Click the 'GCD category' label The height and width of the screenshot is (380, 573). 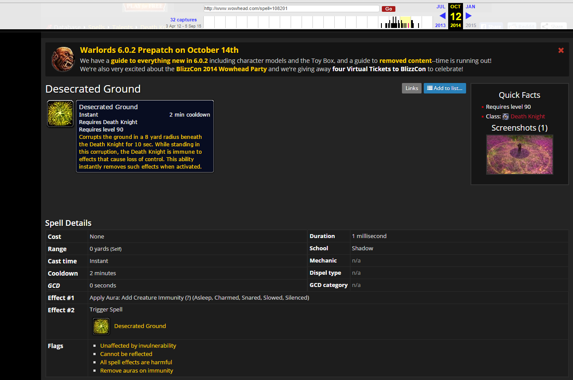[329, 285]
